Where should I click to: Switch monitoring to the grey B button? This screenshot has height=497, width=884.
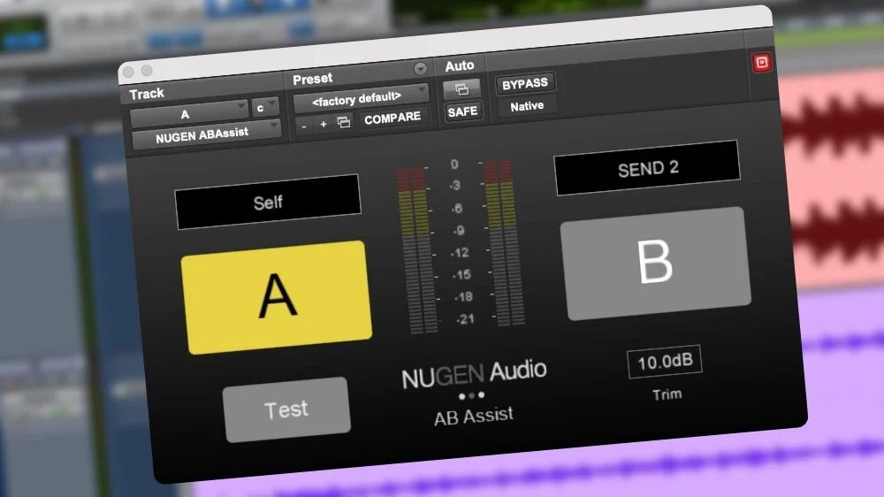point(655,263)
